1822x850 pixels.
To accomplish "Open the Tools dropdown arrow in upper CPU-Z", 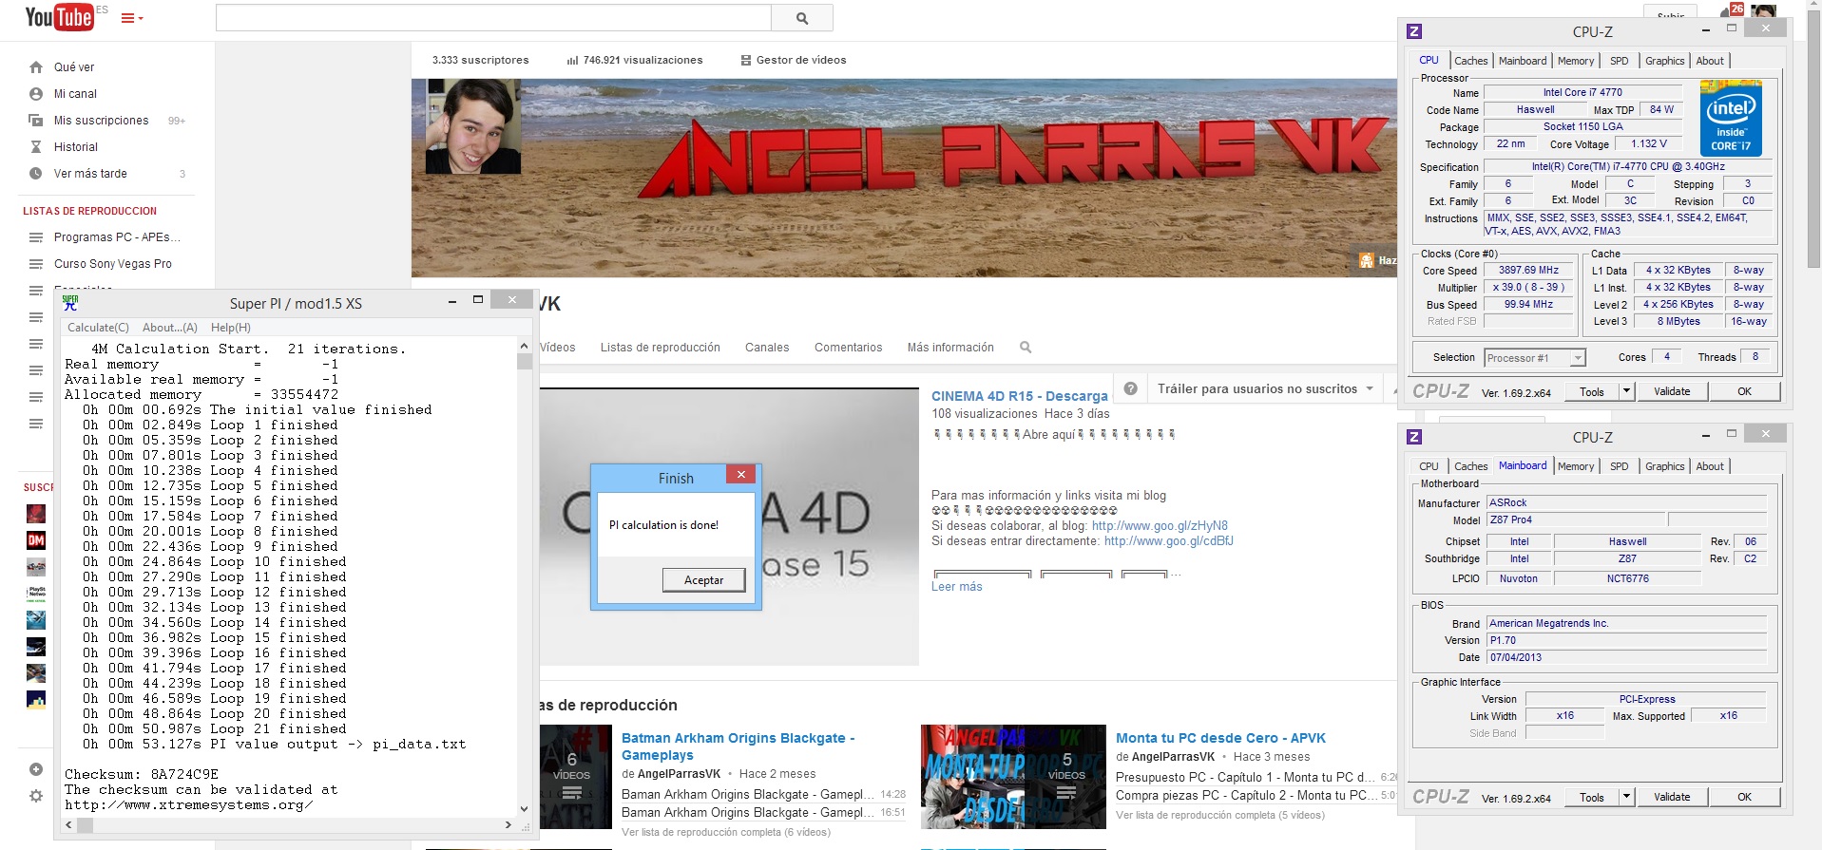I will pos(1626,391).
